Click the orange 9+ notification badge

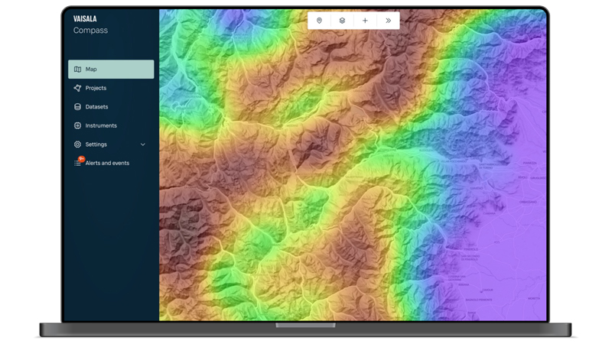tap(81, 159)
